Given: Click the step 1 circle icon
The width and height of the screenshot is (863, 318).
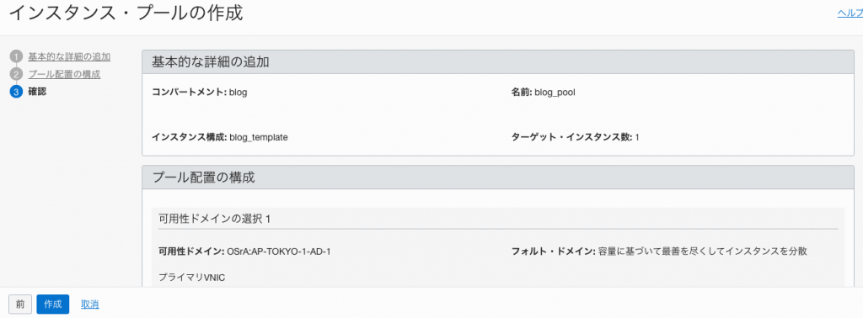Looking at the screenshot, I should [x=16, y=56].
